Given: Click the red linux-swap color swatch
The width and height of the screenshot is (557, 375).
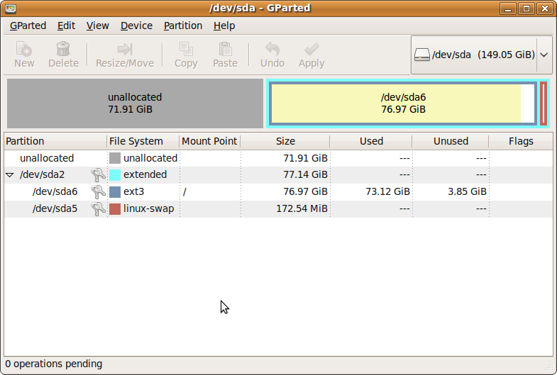Looking at the screenshot, I should 115,209.
